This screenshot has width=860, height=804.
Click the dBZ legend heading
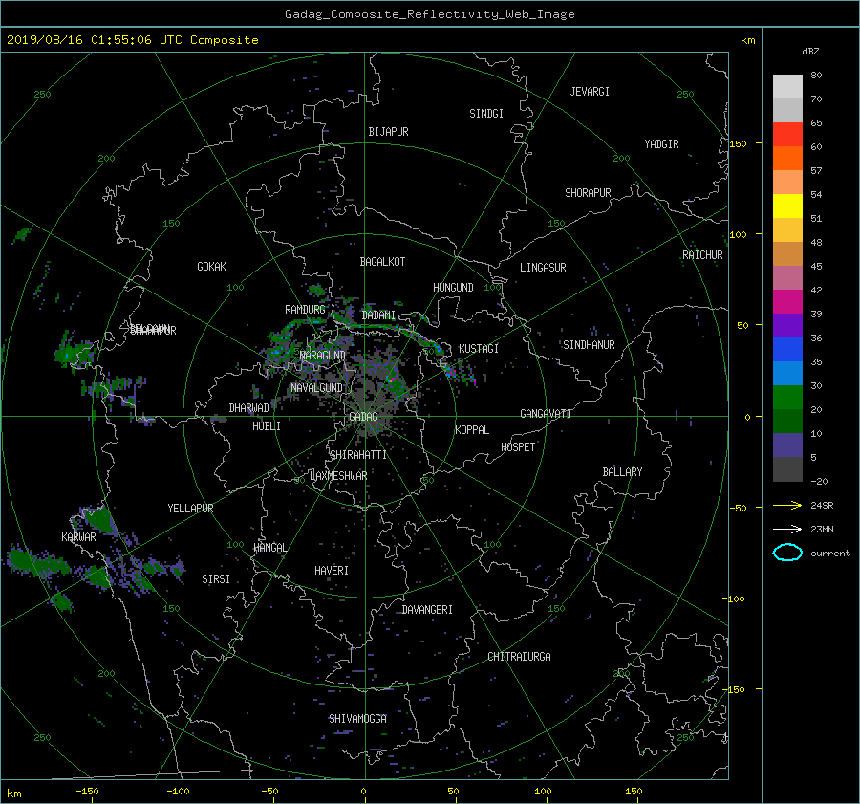[810, 51]
